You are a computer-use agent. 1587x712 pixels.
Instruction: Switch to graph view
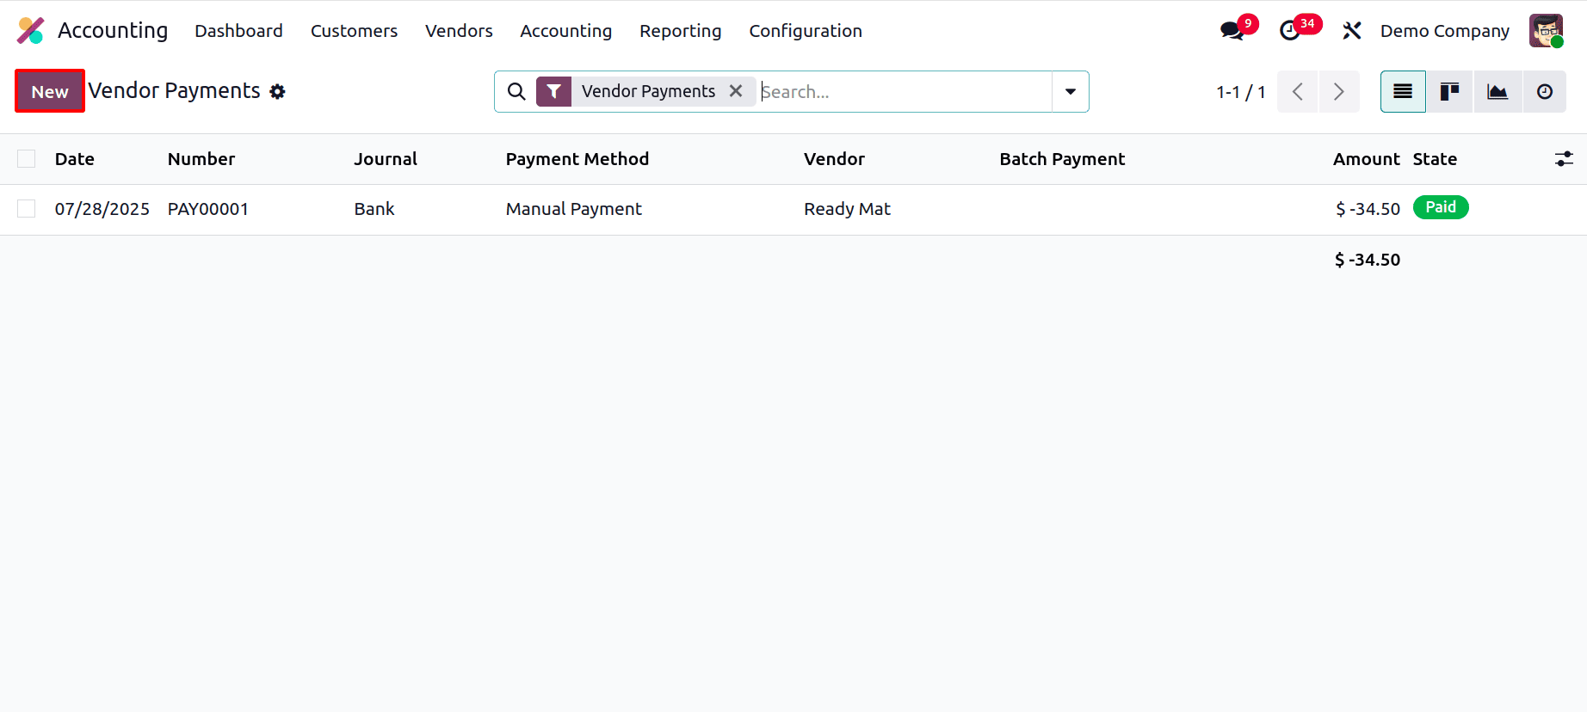click(x=1497, y=91)
